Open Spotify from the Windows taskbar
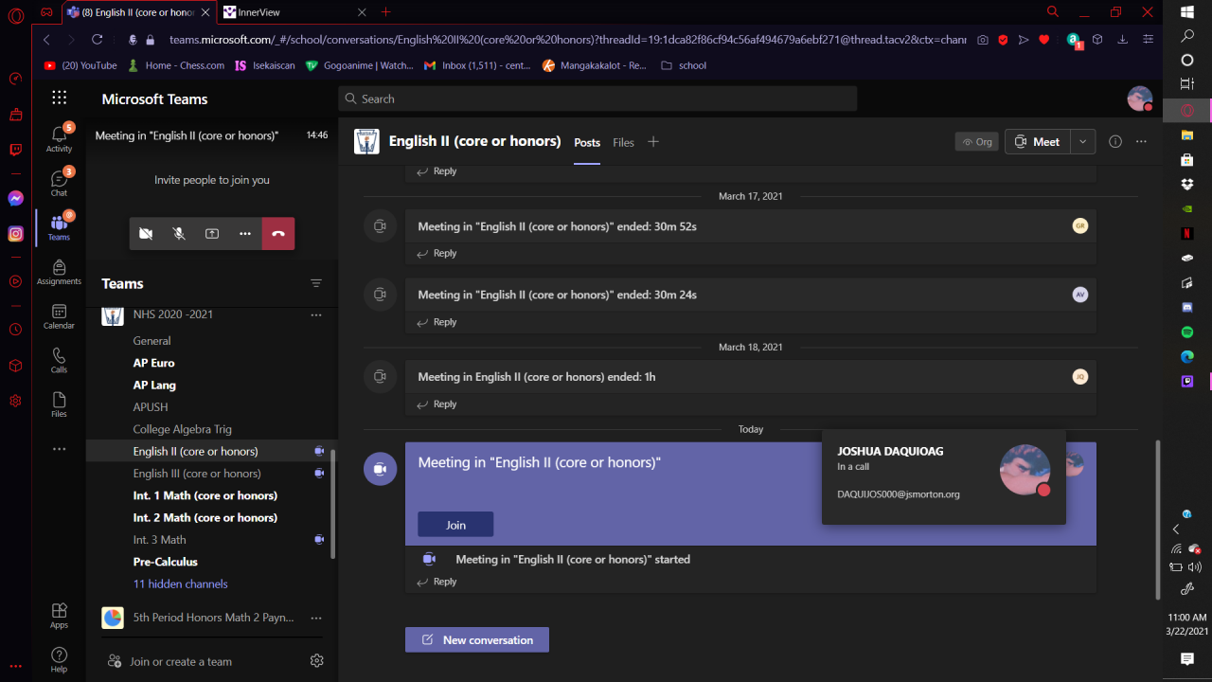 click(x=1187, y=332)
